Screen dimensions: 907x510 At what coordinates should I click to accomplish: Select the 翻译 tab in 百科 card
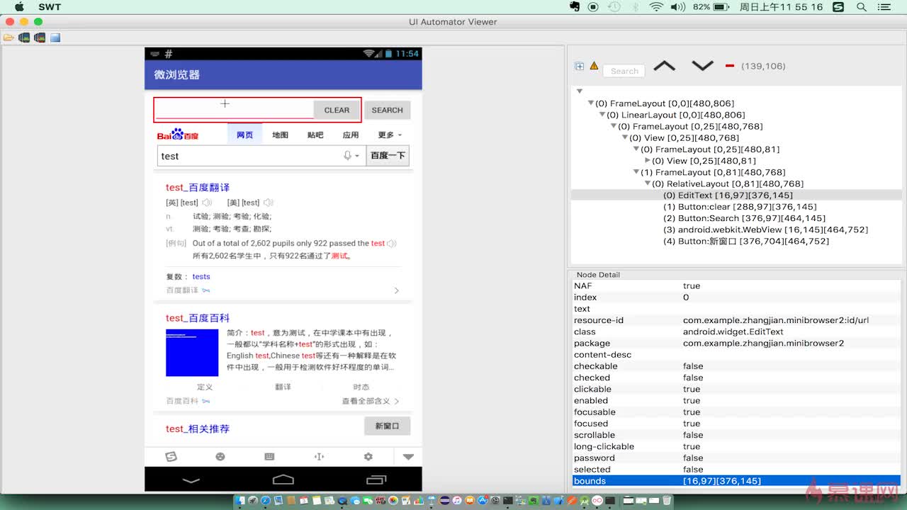click(x=283, y=387)
